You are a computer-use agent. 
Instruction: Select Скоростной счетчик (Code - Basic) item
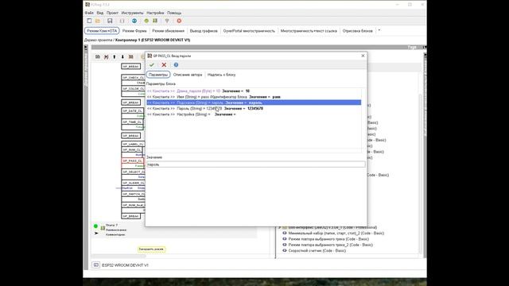[x=317, y=251]
